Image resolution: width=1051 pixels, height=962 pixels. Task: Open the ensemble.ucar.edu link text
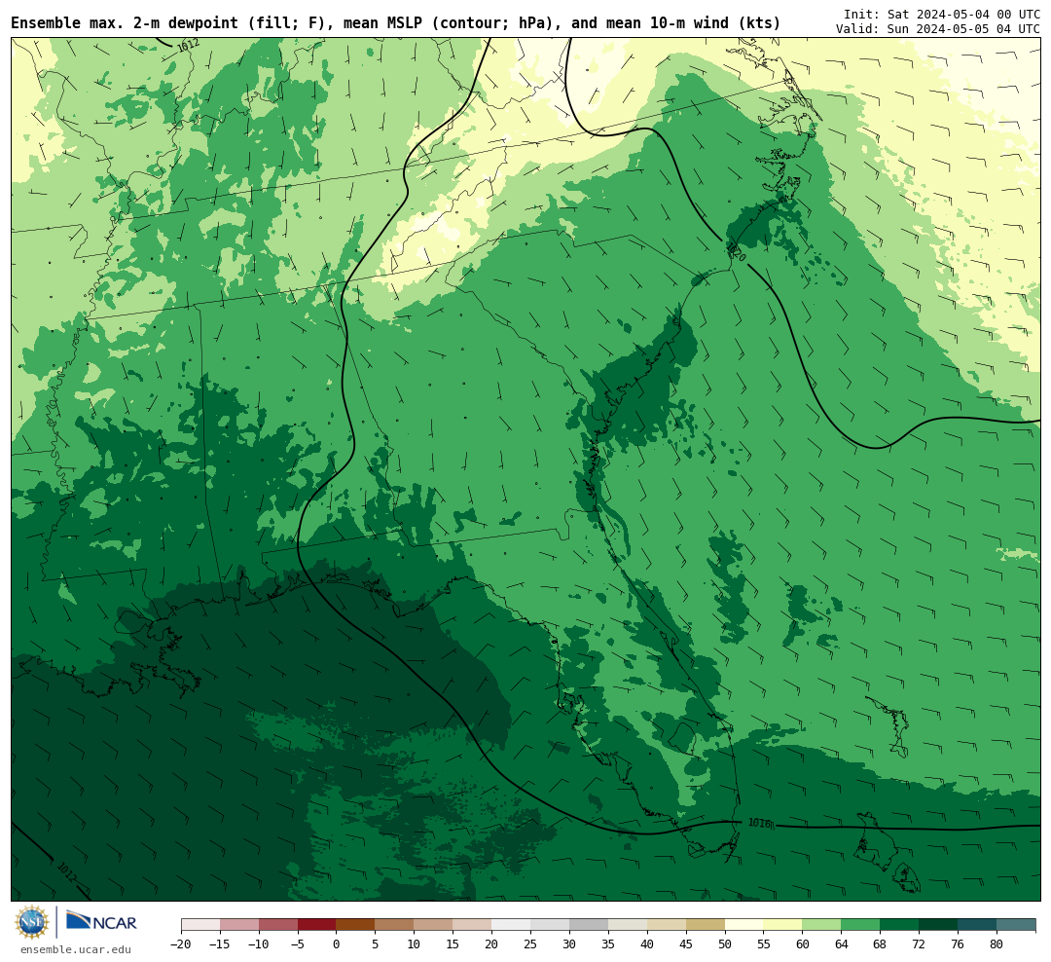point(76,949)
